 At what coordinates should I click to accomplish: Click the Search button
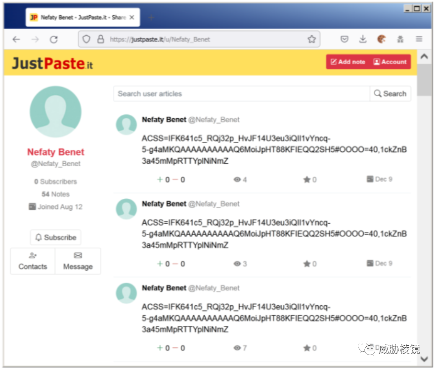(x=391, y=93)
